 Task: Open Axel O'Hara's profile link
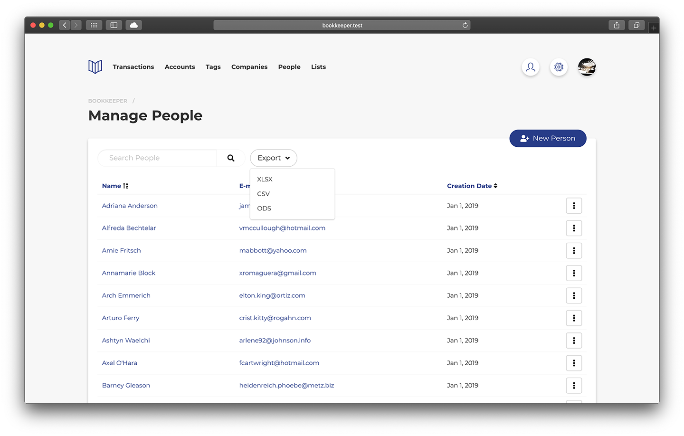point(119,363)
